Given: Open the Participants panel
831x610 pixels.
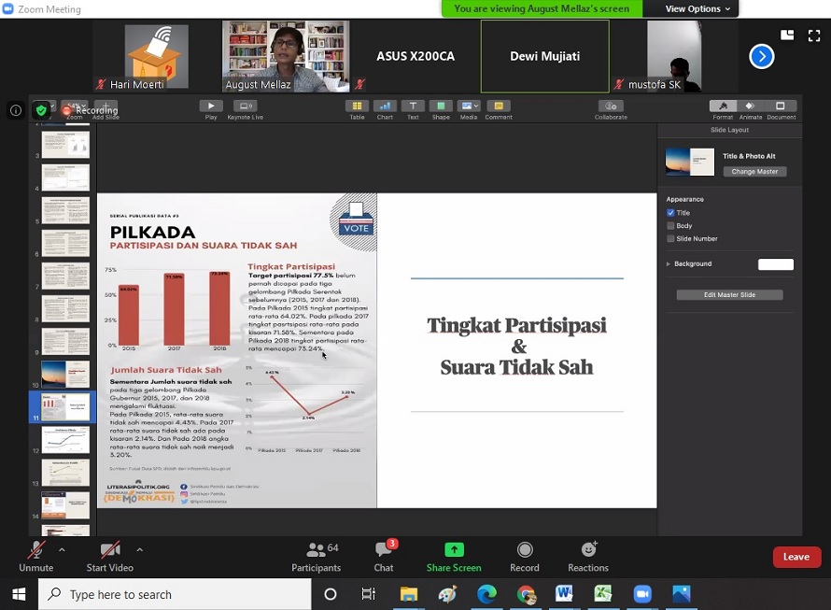Looking at the screenshot, I should pos(317,550).
